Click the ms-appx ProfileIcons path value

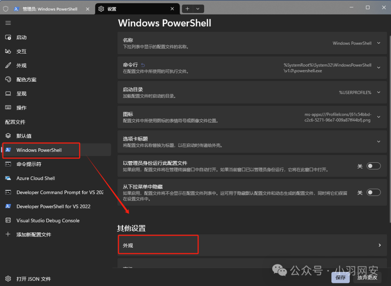click(x=338, y=117)
